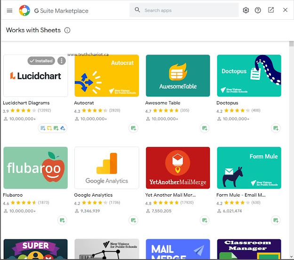Screen dimensions: 294x260
Task: Click the Doctopus app title
Action: pyautogui.click(x=227, y=103)
